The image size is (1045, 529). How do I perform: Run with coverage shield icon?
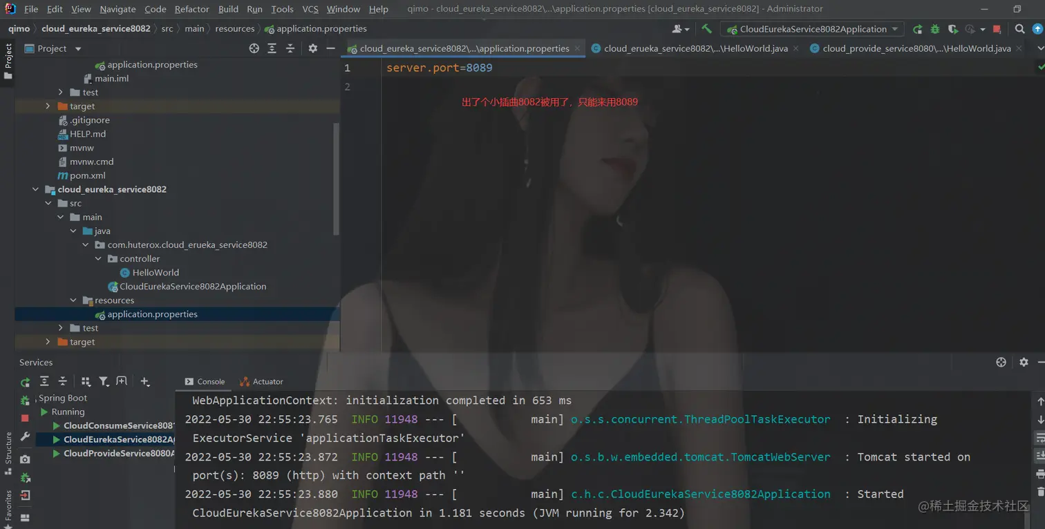click(x=953, y=29)
